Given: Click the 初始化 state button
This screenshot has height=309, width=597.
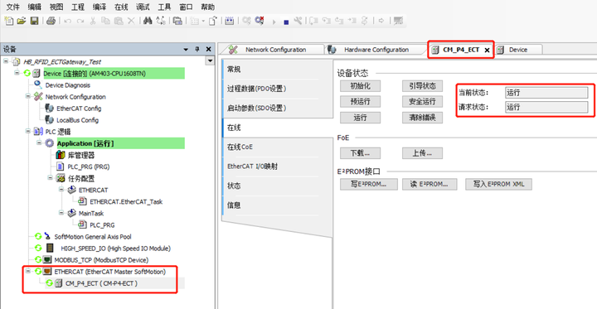Looking at the screenshot, I should (360, 85).
